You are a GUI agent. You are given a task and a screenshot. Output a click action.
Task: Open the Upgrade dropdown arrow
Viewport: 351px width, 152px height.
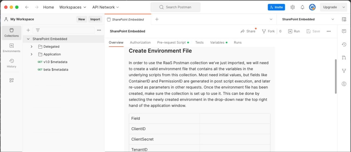pyautogui.click(x=344, y=7)
